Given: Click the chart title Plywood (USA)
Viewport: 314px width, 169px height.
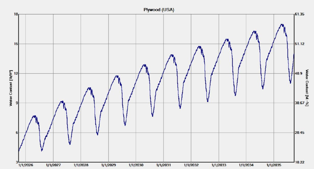Looking at the screenshot, I should [159, 10].
